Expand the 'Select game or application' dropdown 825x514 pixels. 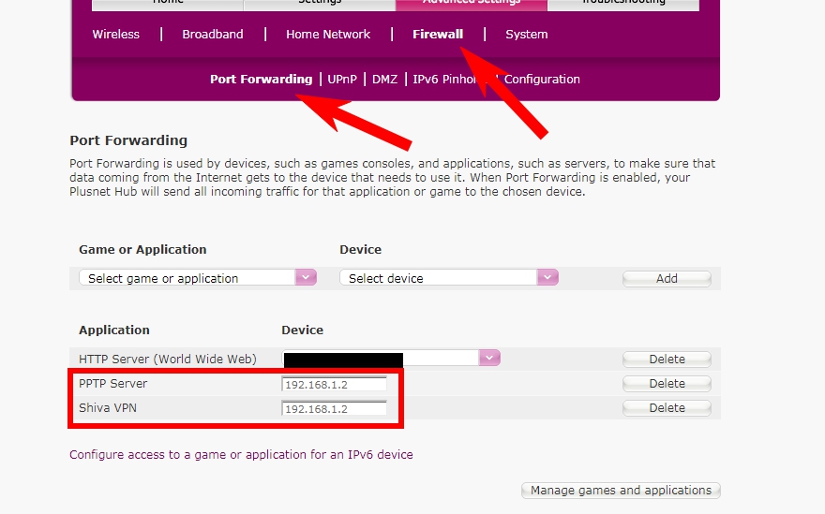[197, 278]
